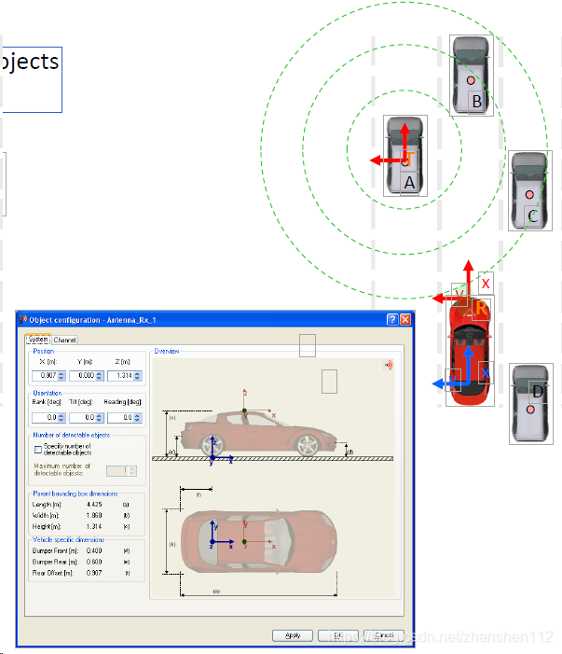Switch to the Channel tab
562x654 pixels.
64,340
